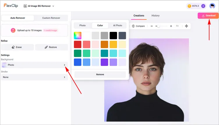Switch to the History tab
Viewport: 219px width, 125px height.
pyautogui.click(x=156, y=16)
